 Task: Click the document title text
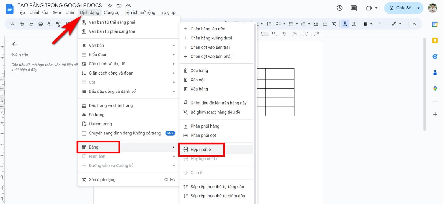60,5
